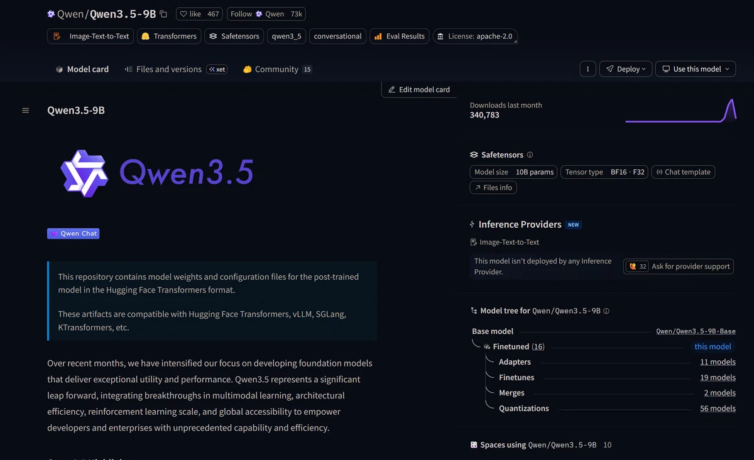The image size is (754, 460).
Task: Click Inference Providers bolt icon
Action: click(x=473, y=225)
